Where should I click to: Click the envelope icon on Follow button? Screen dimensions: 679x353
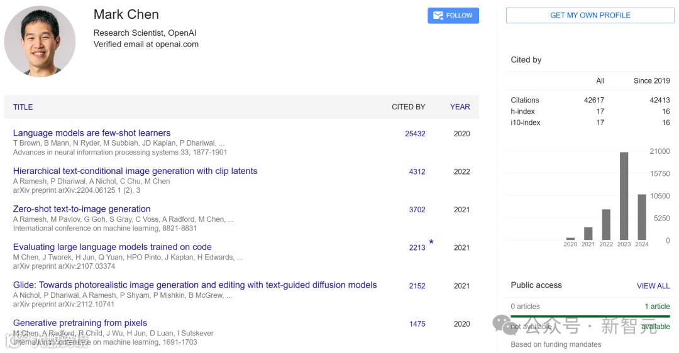[438, 16]
